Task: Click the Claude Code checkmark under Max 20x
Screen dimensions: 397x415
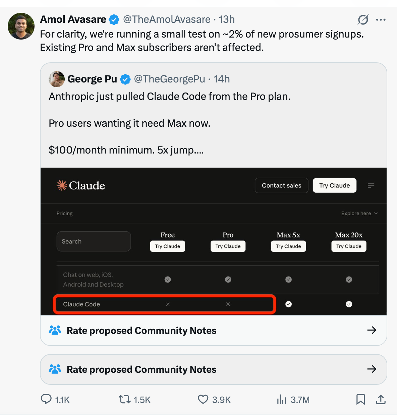Action: pyautogui.click(x=349, y=304)
